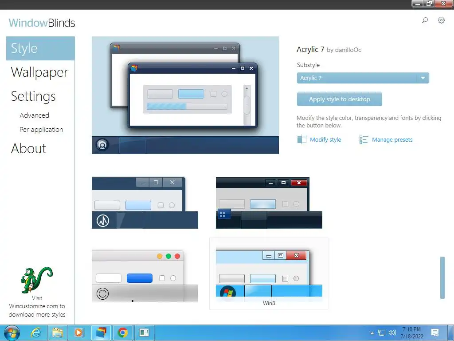Image resolution: width=454 pixels, height=341 pixels.
Task: Open the taskbar app icon right of Chrome
Action: [x=144, y=333]
